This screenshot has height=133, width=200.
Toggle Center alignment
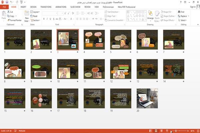coord(81,19)
